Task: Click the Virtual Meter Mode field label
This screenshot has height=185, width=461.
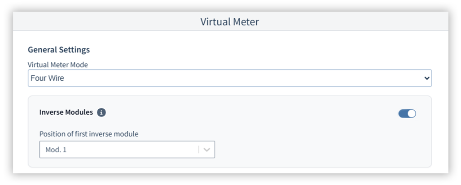Action: 58,65
